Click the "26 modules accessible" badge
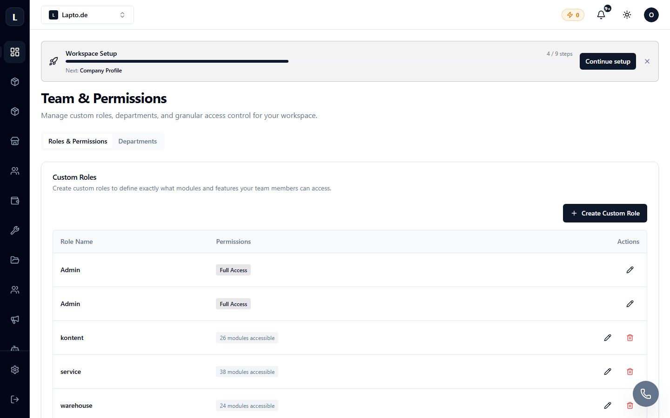Image resolution: width=670 pixels, height=418 pixels. 247,338
